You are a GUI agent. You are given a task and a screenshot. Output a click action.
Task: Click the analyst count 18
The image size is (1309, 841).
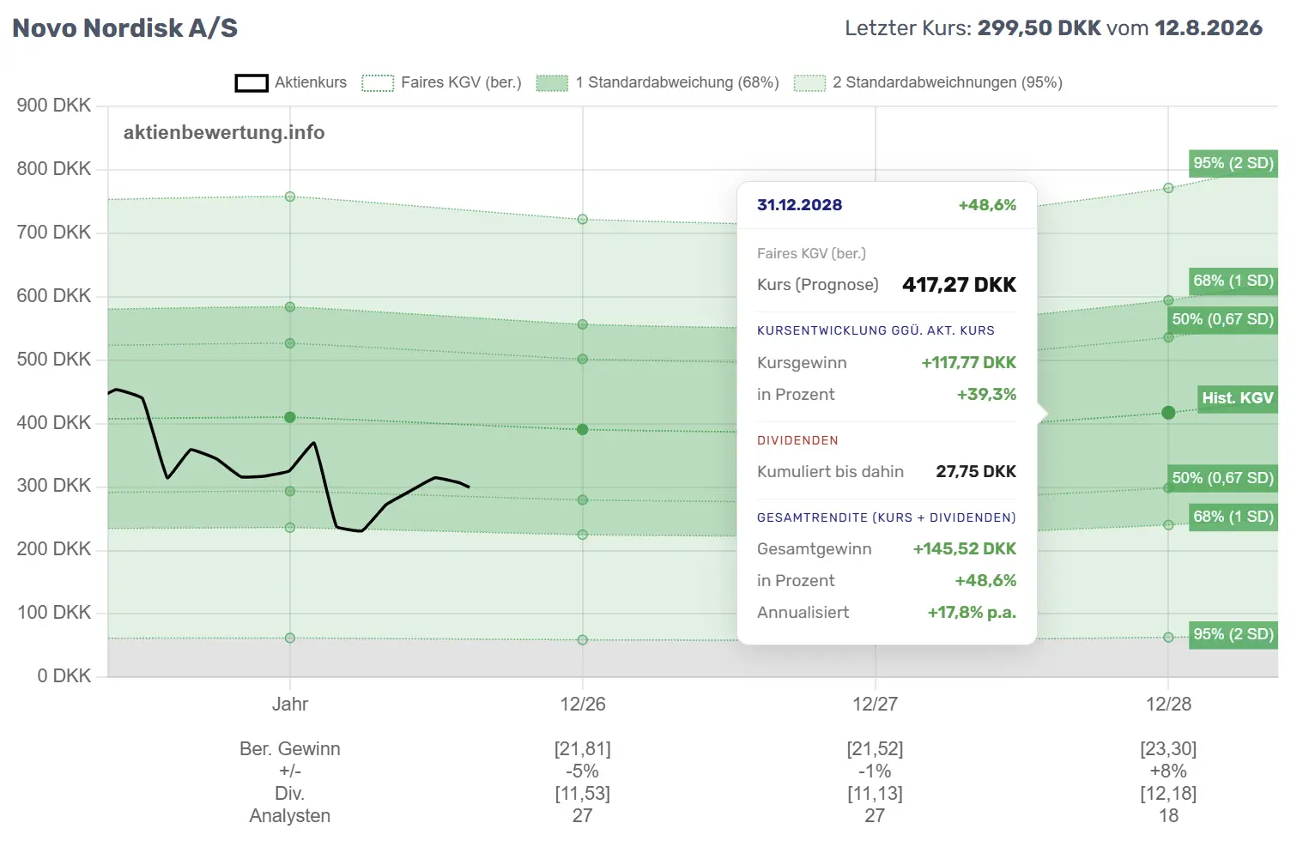[x=1168, y=816]
